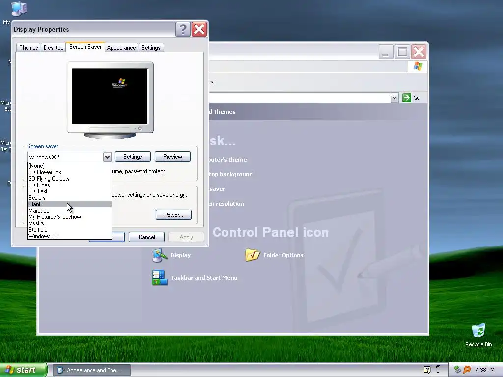Select the highlighted Blank screen saver option
Viewport: 503px width, 377px height.
69,204
